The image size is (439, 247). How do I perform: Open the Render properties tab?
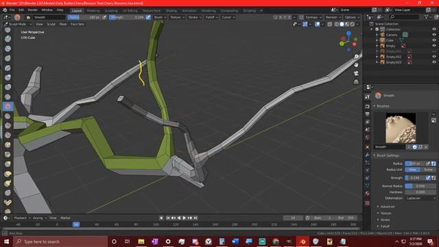[x=368, y=106]
